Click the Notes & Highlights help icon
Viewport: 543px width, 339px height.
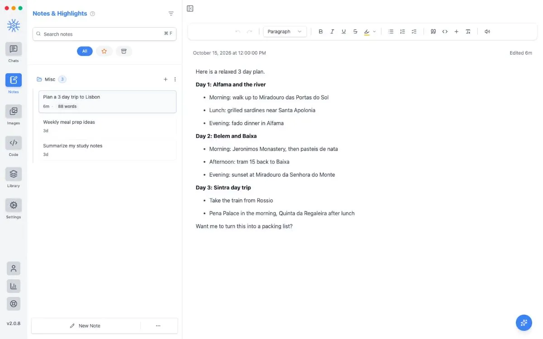93,14
